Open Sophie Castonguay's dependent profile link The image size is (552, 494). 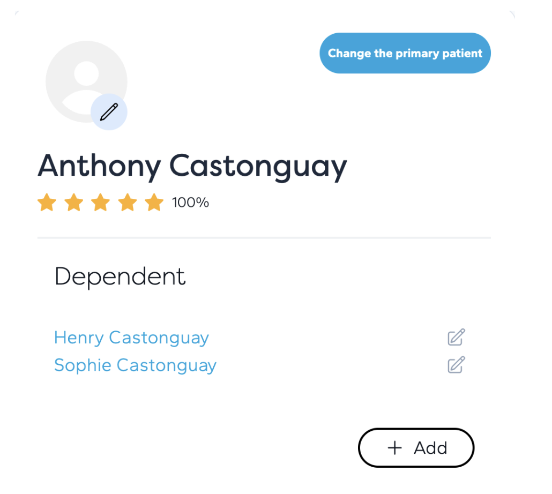coord(135,365)
